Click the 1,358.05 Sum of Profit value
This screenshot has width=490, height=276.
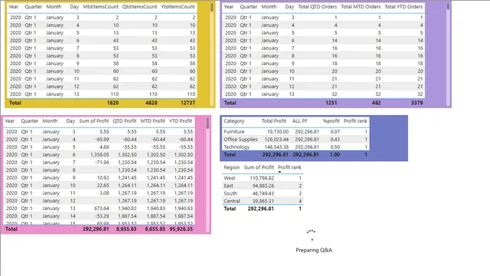(100, 155)
